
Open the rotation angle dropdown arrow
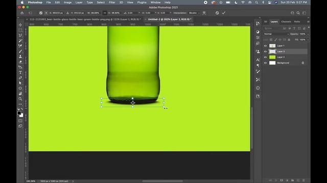139,13
